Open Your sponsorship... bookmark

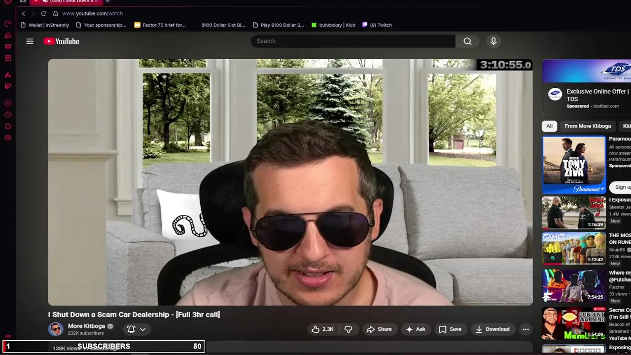[x=101, y=25]
